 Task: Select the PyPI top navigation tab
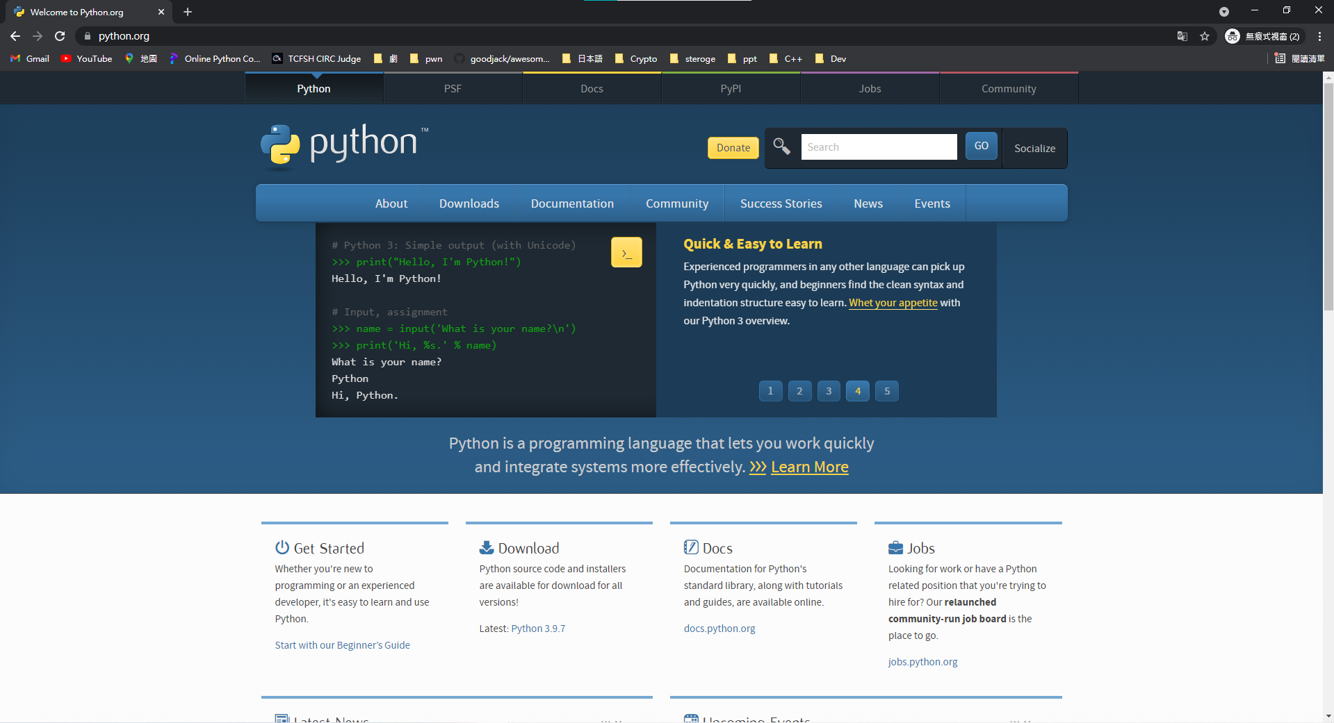pyautogui.click(x=731, y=88)
